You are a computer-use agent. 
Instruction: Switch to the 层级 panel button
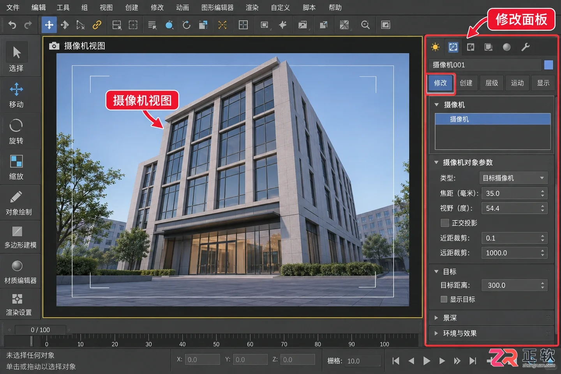click(x=492, y=83)
